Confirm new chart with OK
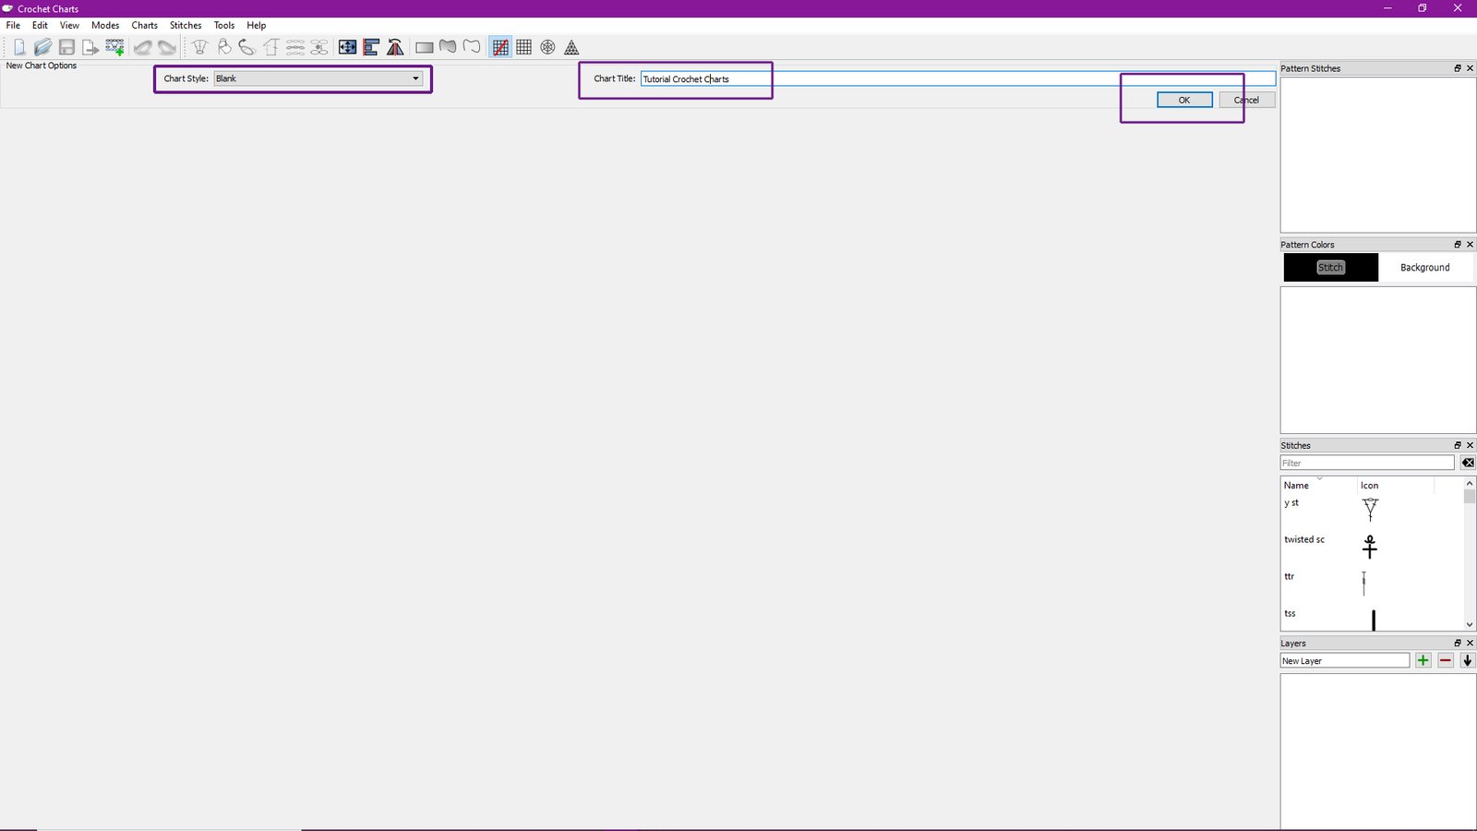 point(1184,100)
